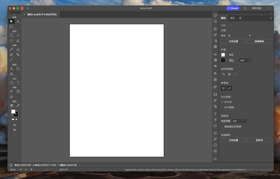The width and height of the screenshot is (280, 179).
Task: Switch to the 库 tab
Action: tap(240, 18)
